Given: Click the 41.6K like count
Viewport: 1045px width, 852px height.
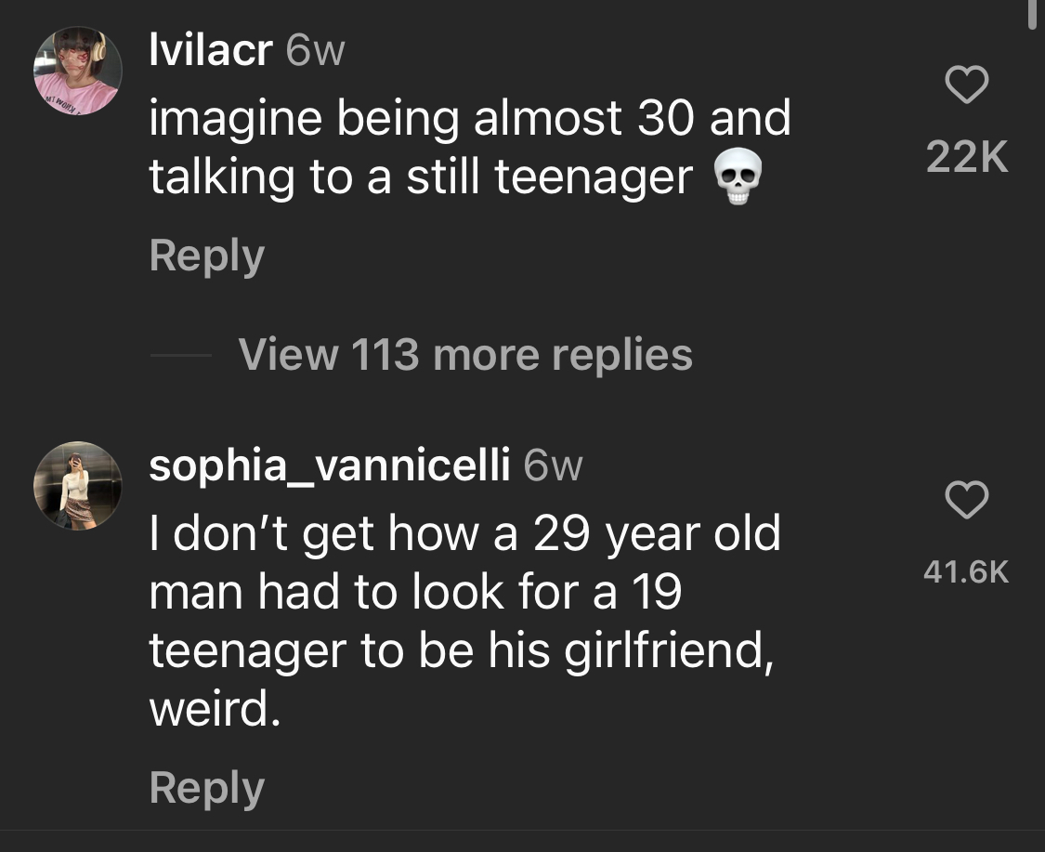Looking at the screenshot, I should 966,572.
